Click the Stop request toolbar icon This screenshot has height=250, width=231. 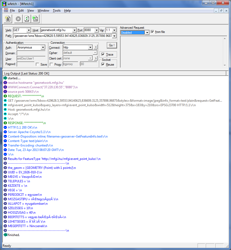click(18, 19)
